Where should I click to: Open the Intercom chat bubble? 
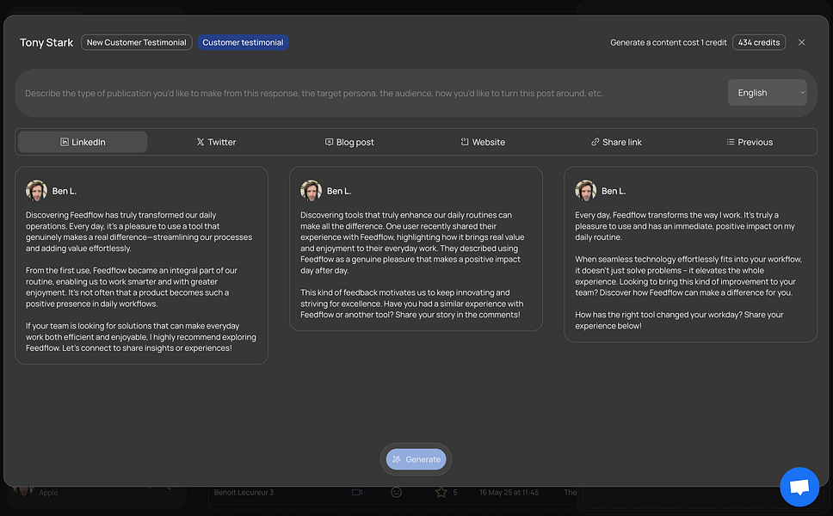(799, 486)
